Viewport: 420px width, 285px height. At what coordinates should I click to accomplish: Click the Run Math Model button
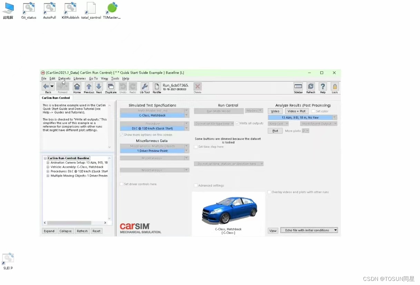tap(219, 111)
